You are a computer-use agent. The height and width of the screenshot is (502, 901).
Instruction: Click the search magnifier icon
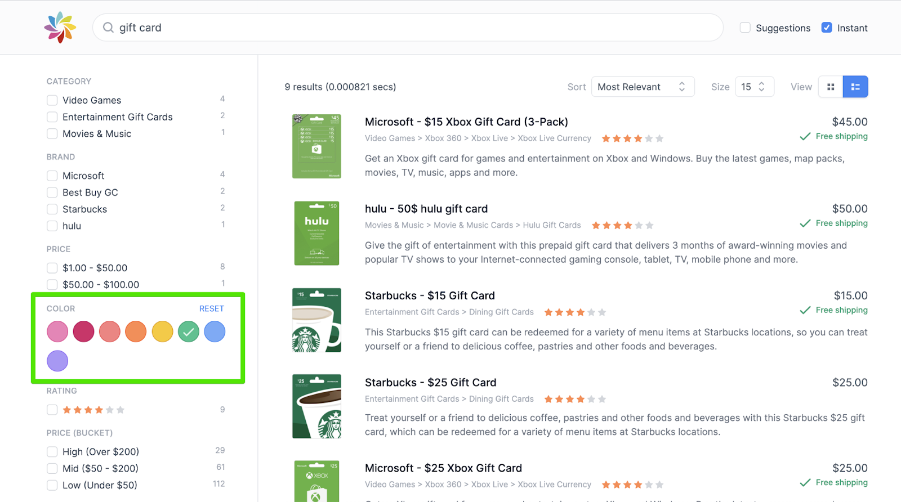[x=108, y=28]
